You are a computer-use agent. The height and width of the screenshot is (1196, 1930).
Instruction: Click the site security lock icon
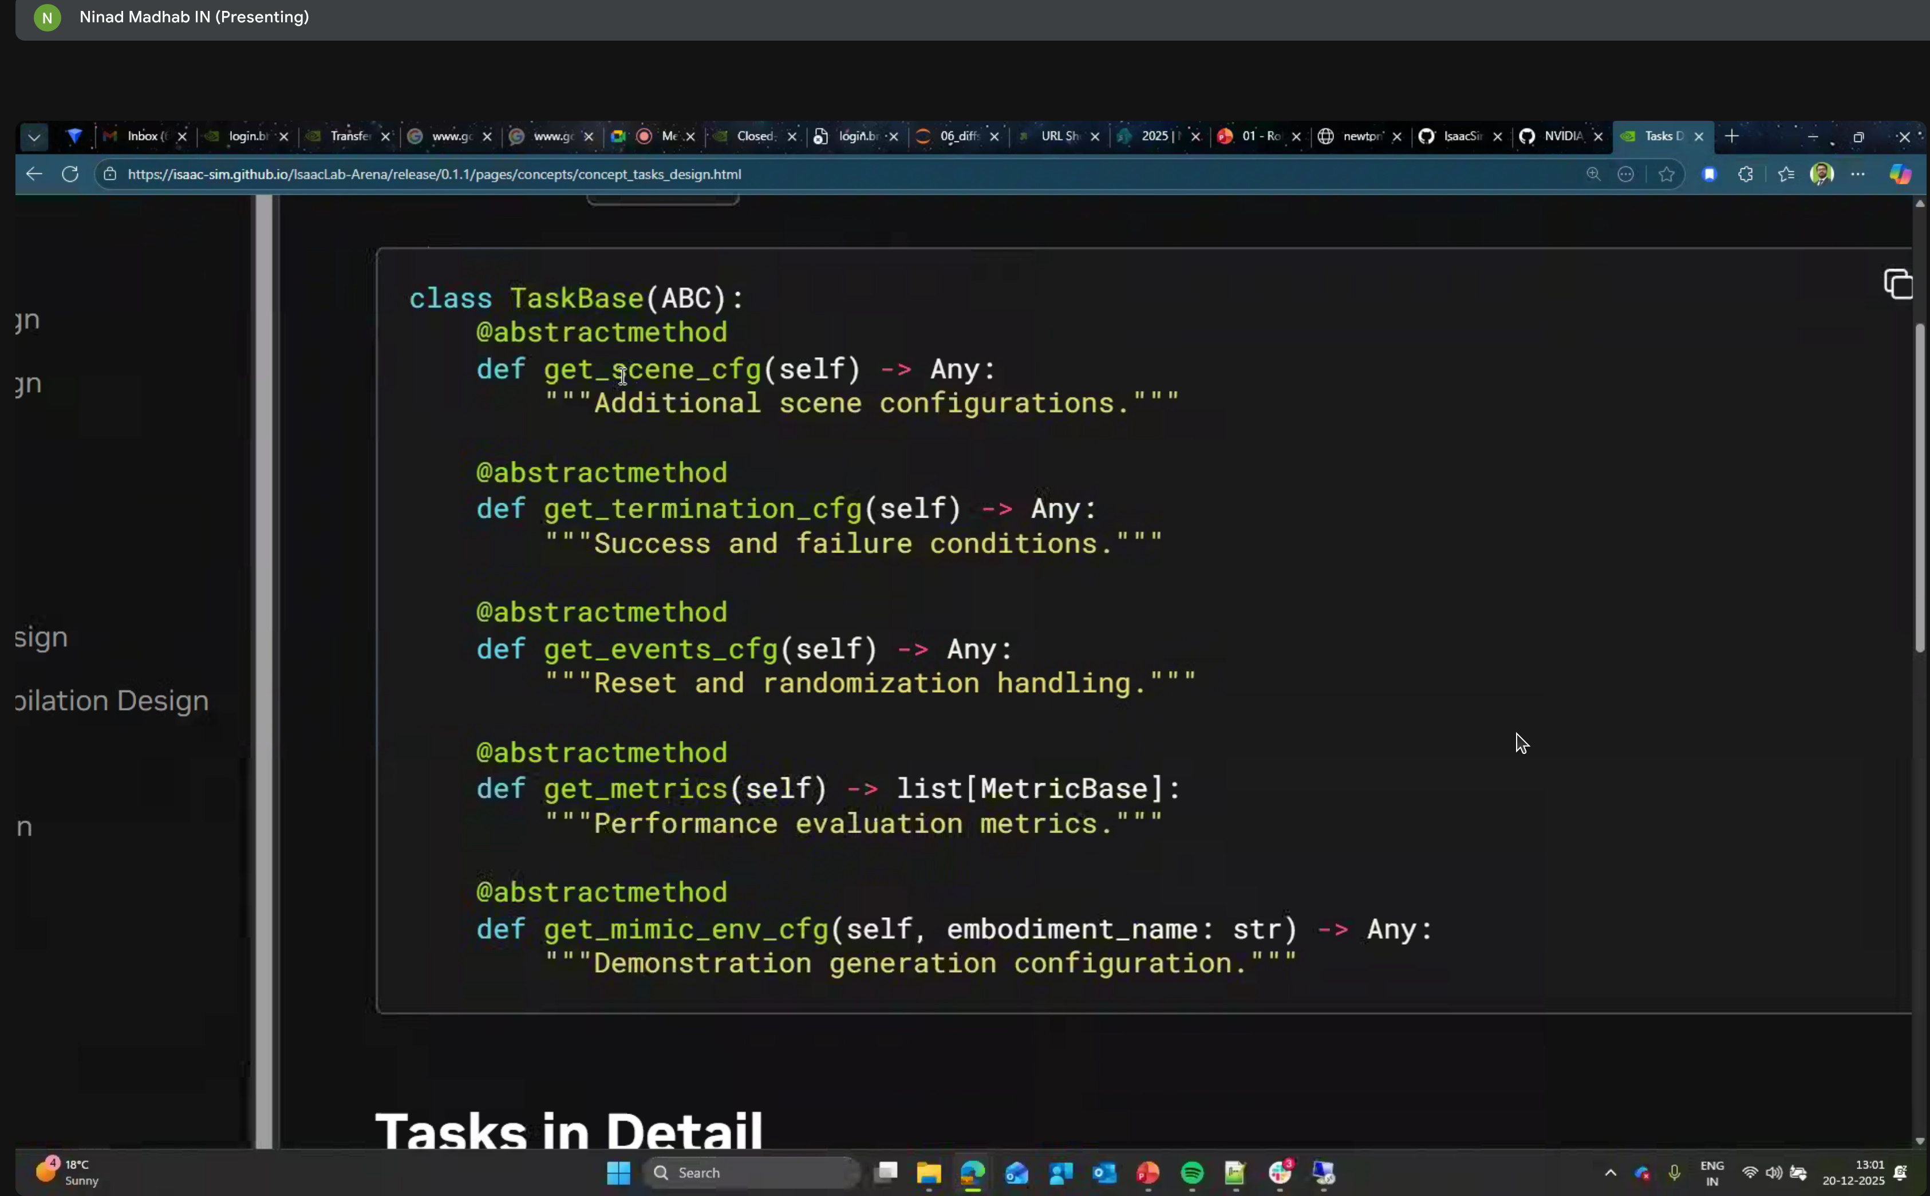110,174
